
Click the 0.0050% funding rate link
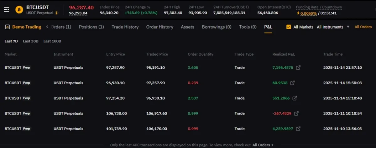(x=308, y=13)
